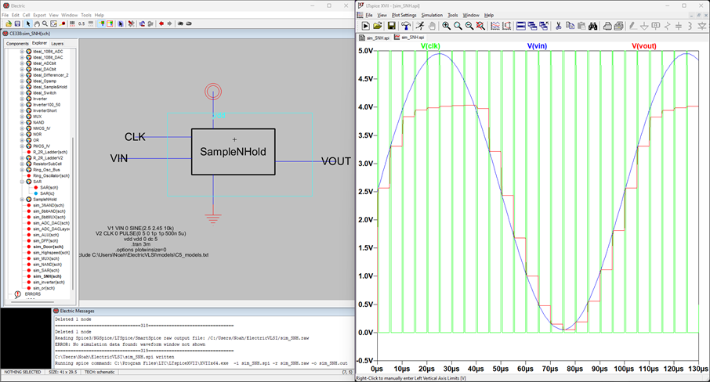Viewport: 710px width, 382px height.
Task: Expand the Ideal_10Bit_ADC tree node
Action: 22,52
